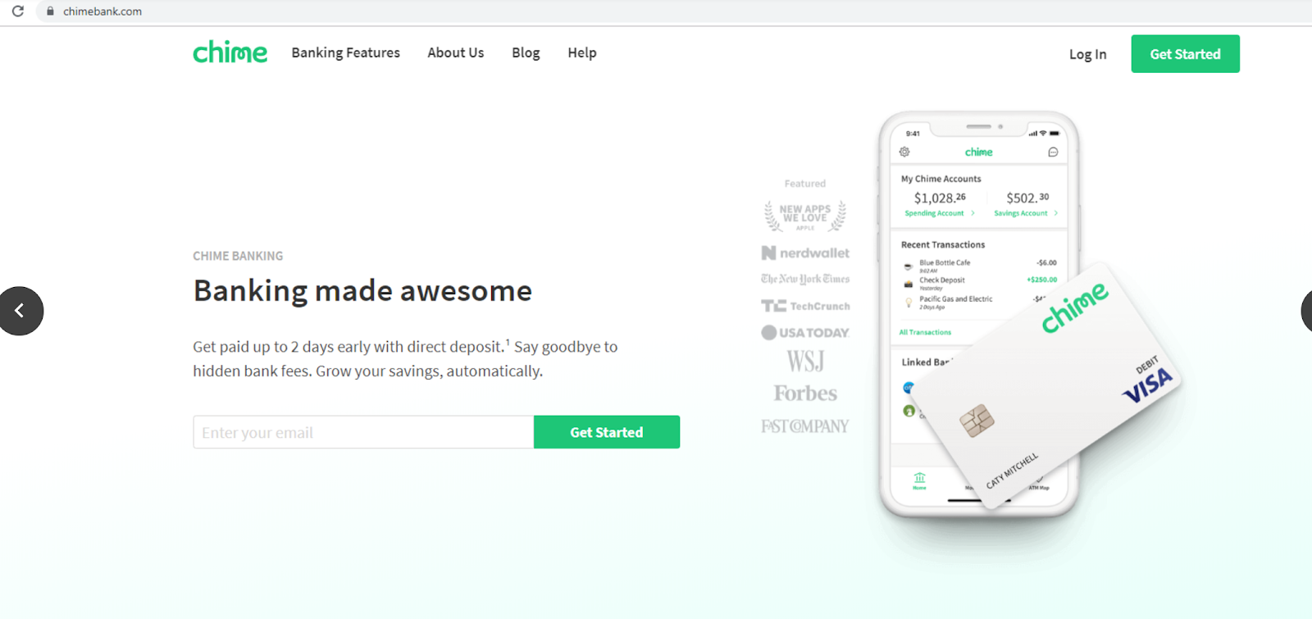Expand Spending Account chevron in phone mockup

point(973,213)
